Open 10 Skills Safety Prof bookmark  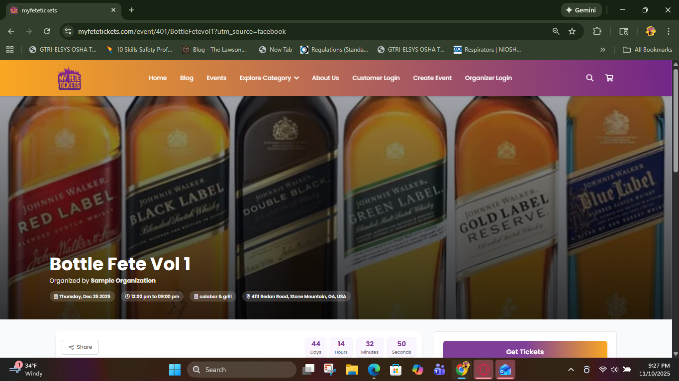(x=139, y=50)
